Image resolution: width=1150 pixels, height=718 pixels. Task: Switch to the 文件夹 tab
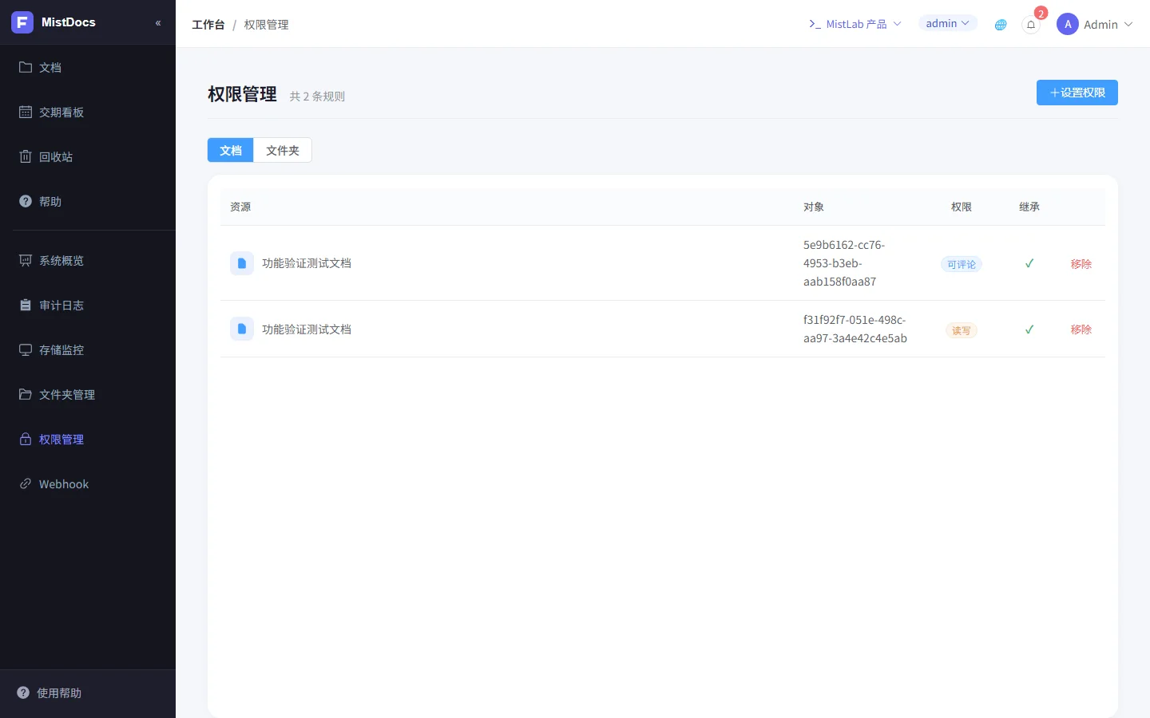(x=283, y=150)
